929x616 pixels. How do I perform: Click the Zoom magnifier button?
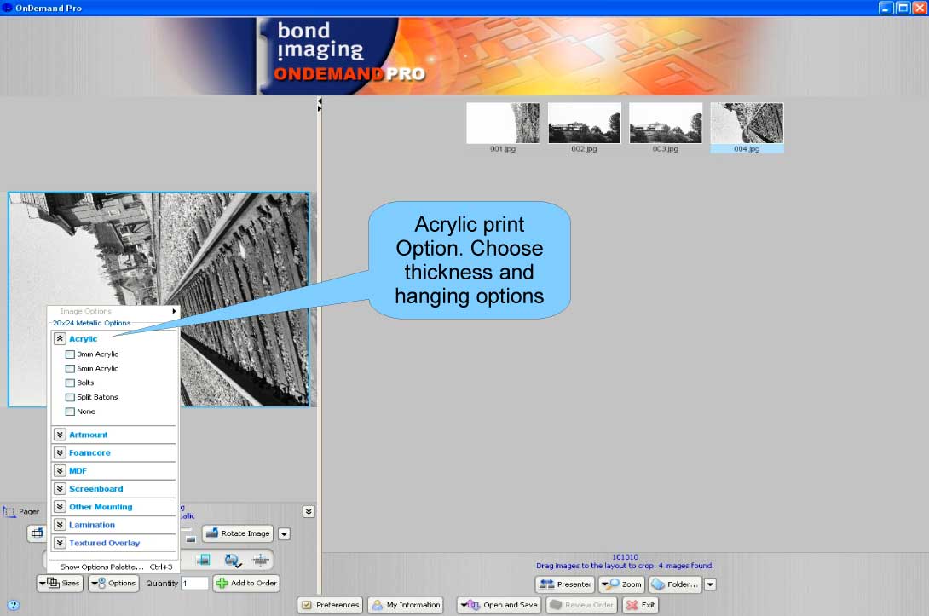[621, 584]
